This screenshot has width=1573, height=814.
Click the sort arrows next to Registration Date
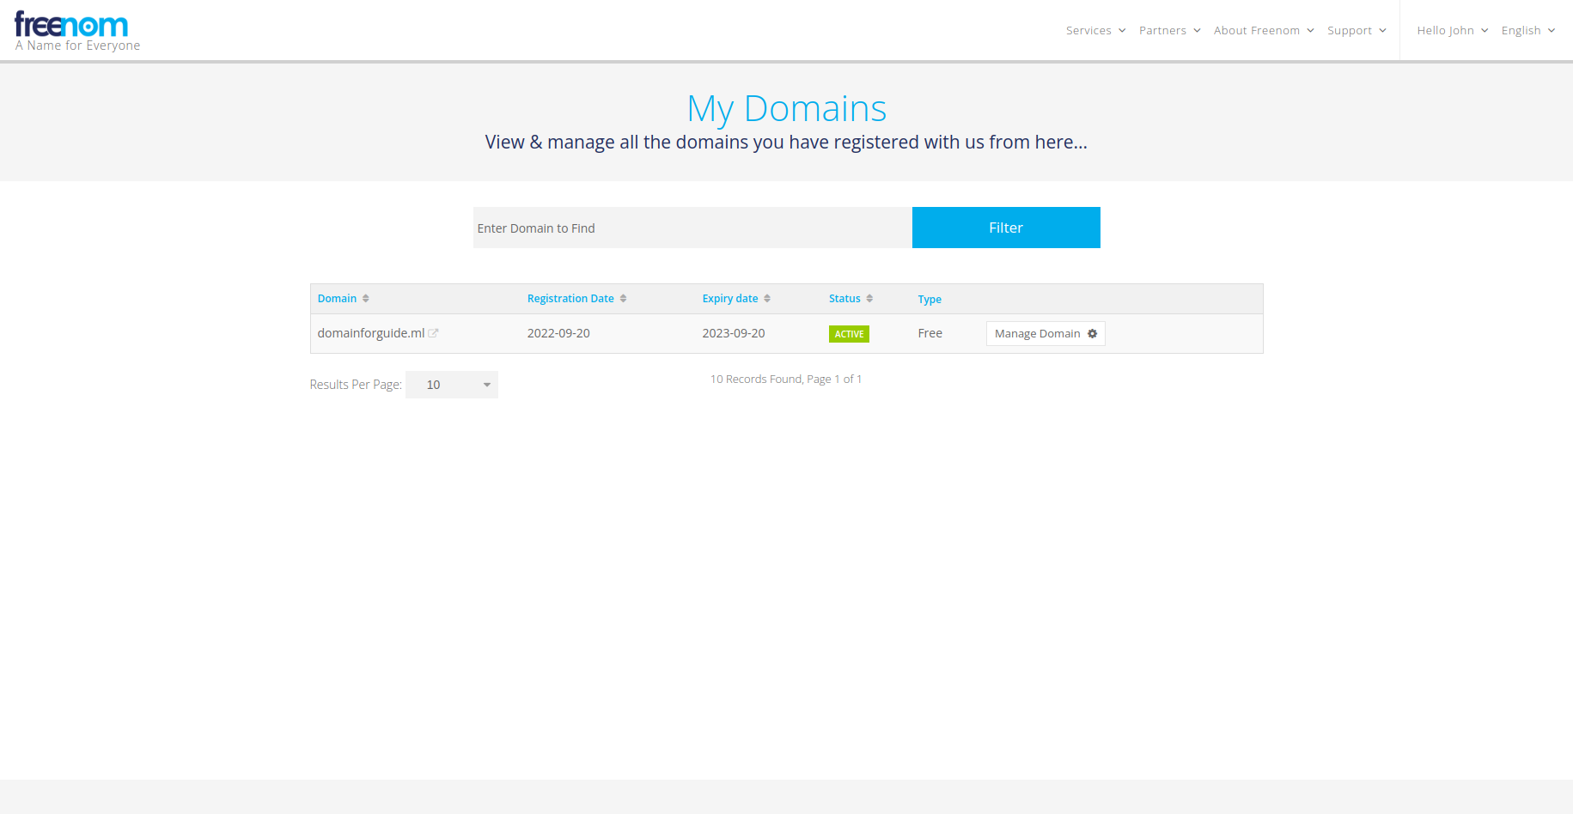624,299
